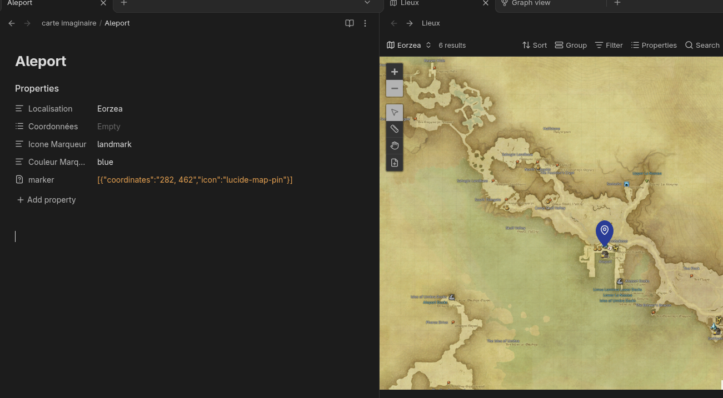Click the Empty Coordonnées field
Image resolution: width=723 pixels, height=398 pixels.
(x=109, y=127)
